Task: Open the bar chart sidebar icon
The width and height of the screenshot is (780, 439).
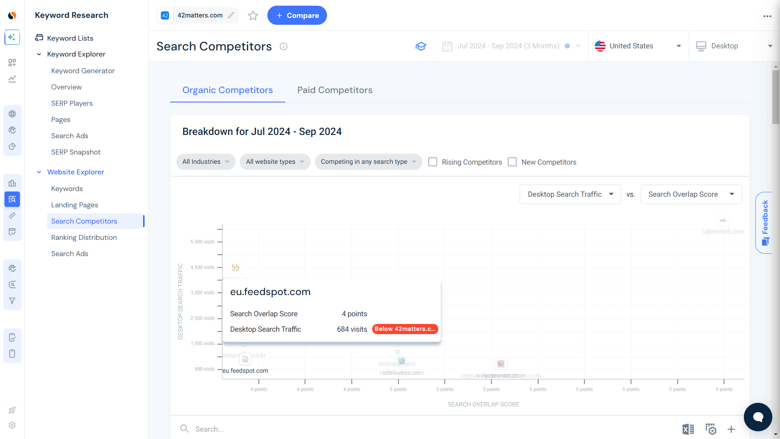Action: (12, 183)
